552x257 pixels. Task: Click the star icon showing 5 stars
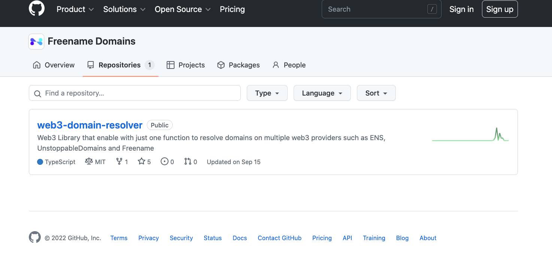[141, 161]
